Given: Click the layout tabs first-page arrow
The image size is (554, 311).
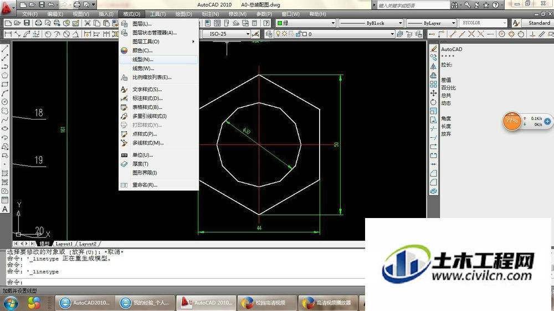Looking at the screenshot, I should [16, 243].
